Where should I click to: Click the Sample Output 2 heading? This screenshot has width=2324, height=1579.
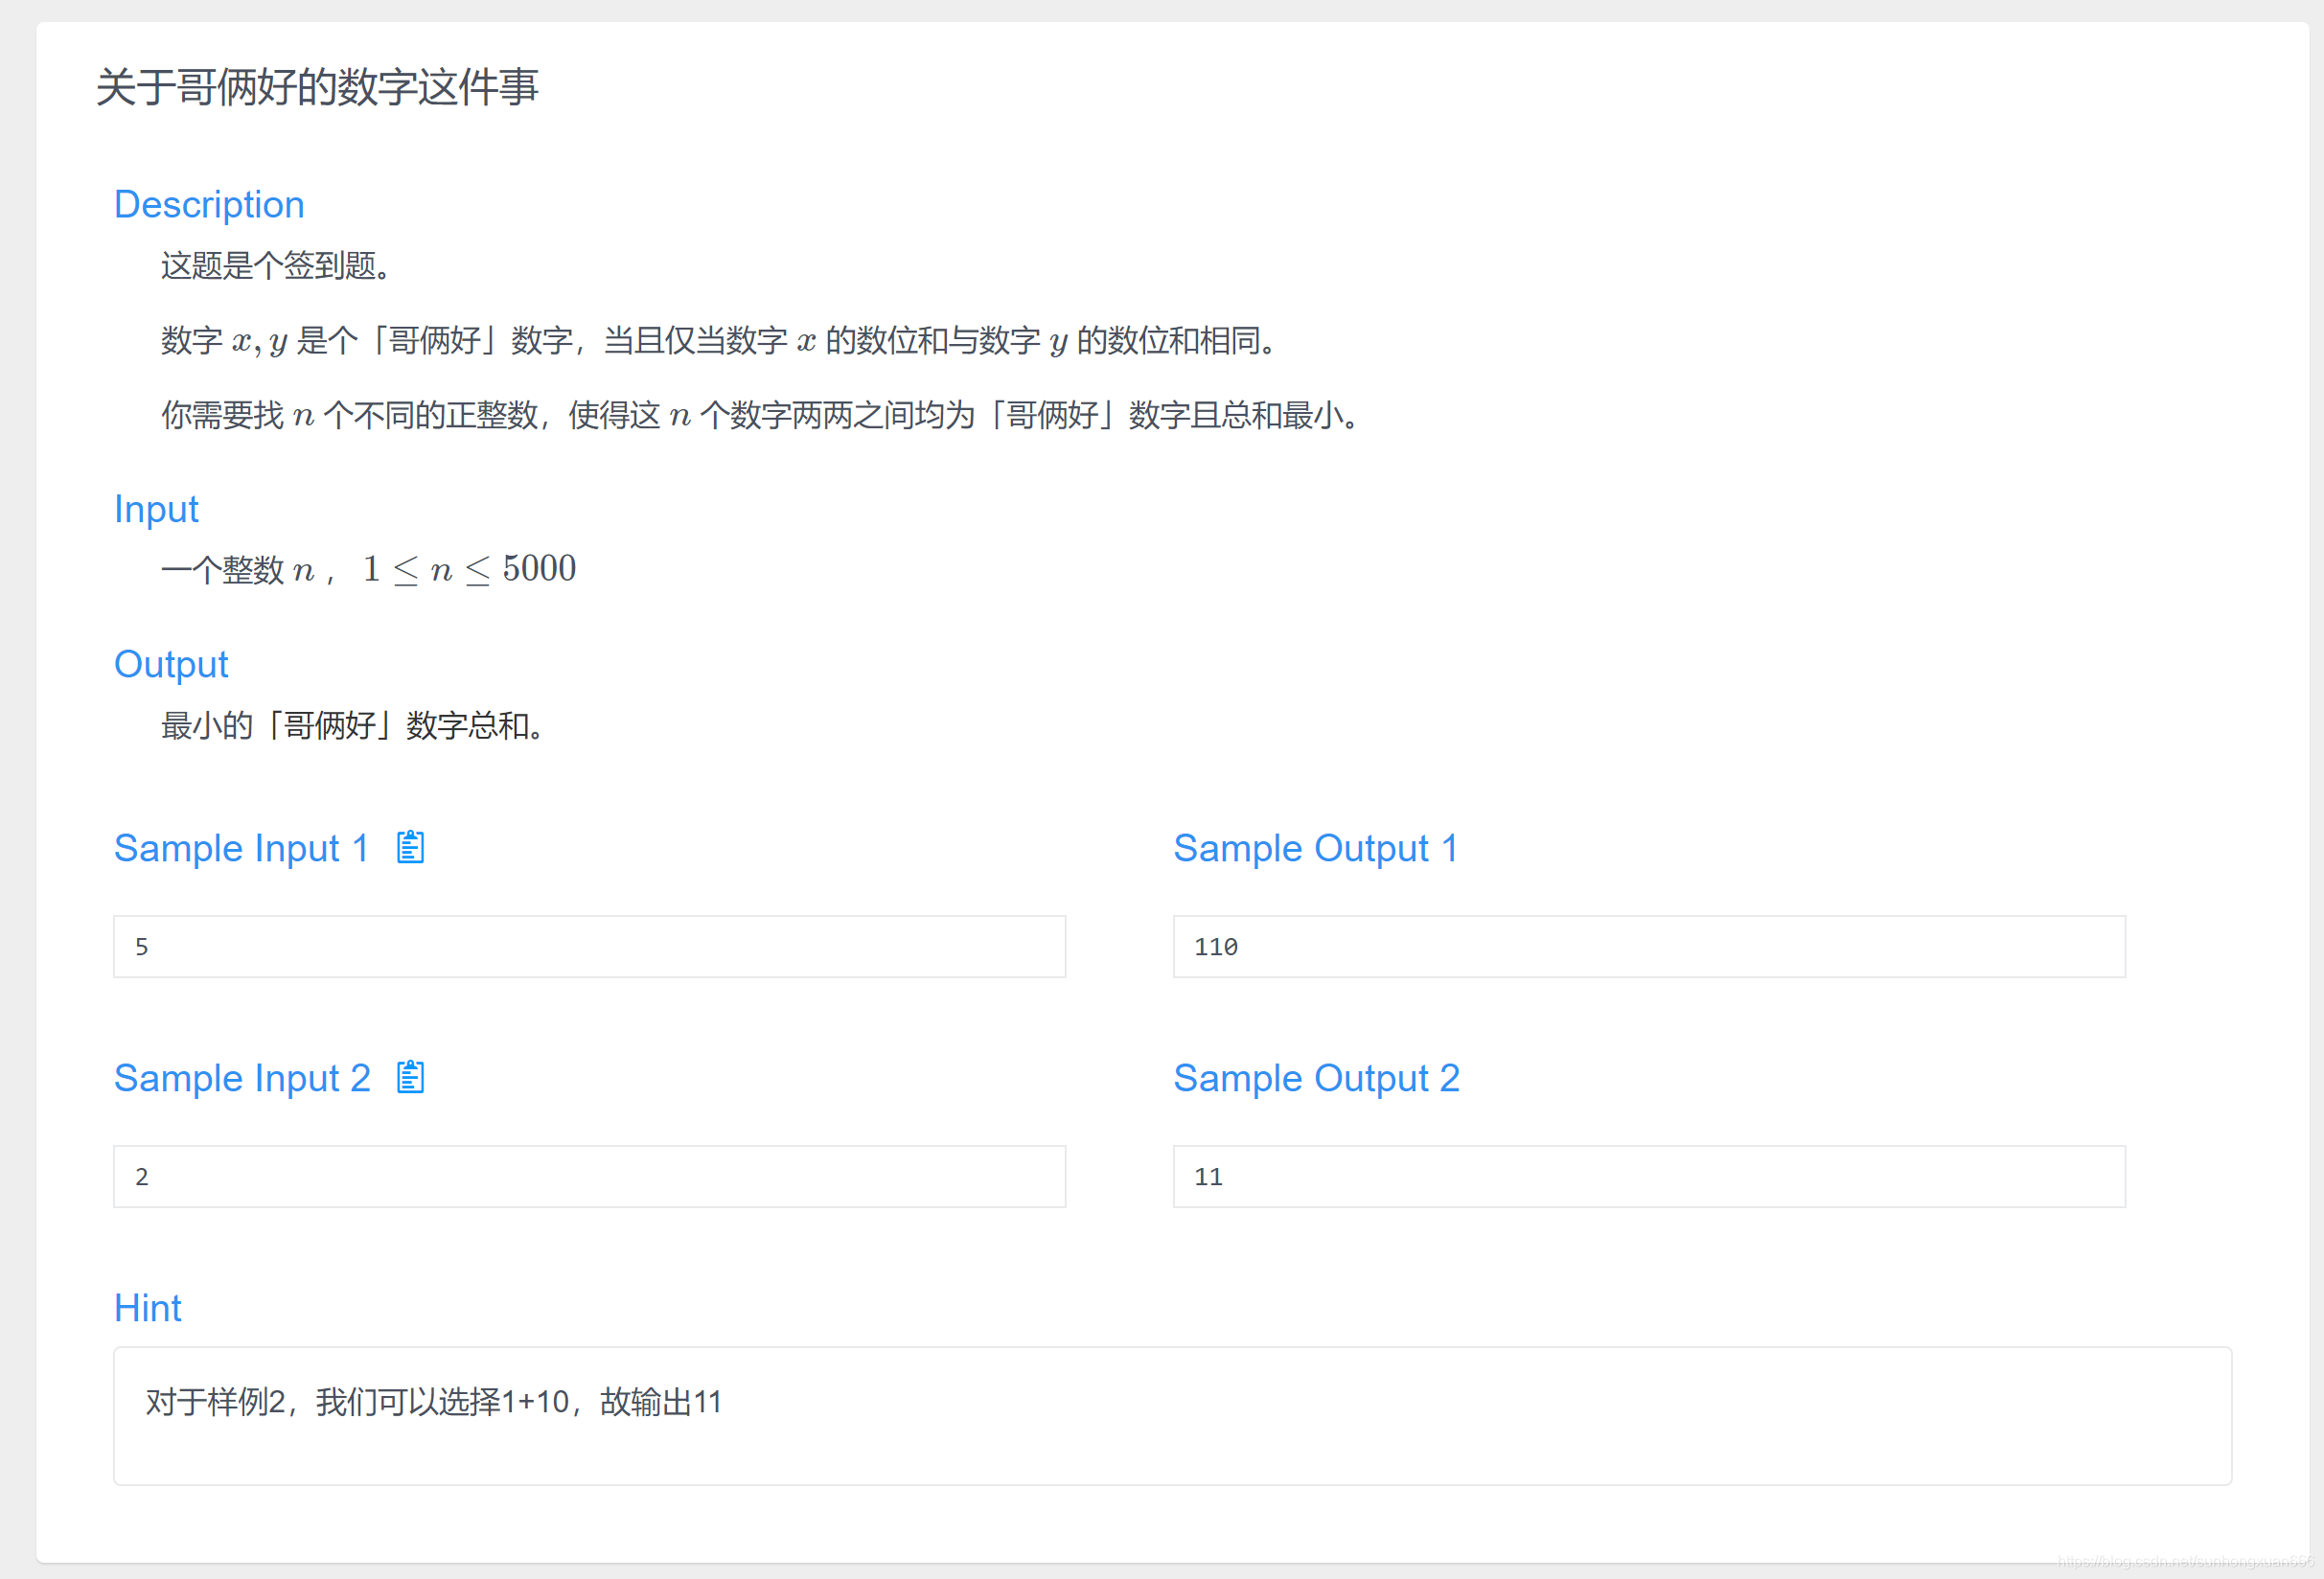1317,1078
